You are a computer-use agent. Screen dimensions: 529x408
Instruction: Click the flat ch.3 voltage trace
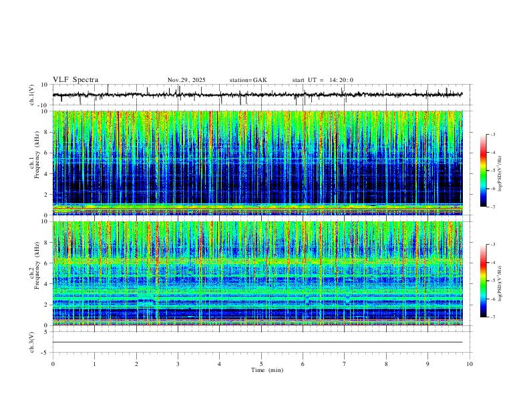click(258, 342)
